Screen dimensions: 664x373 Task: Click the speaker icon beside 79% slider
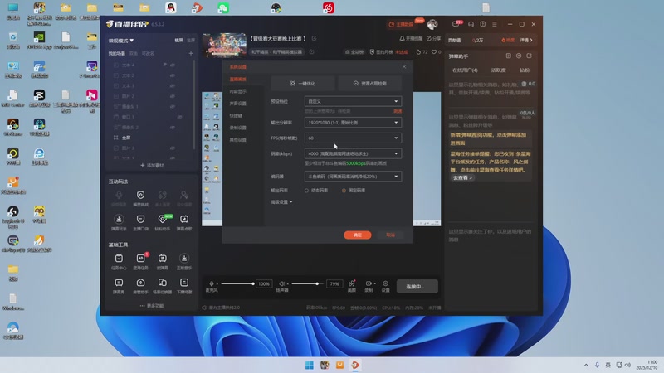click(x=281, y=283)
